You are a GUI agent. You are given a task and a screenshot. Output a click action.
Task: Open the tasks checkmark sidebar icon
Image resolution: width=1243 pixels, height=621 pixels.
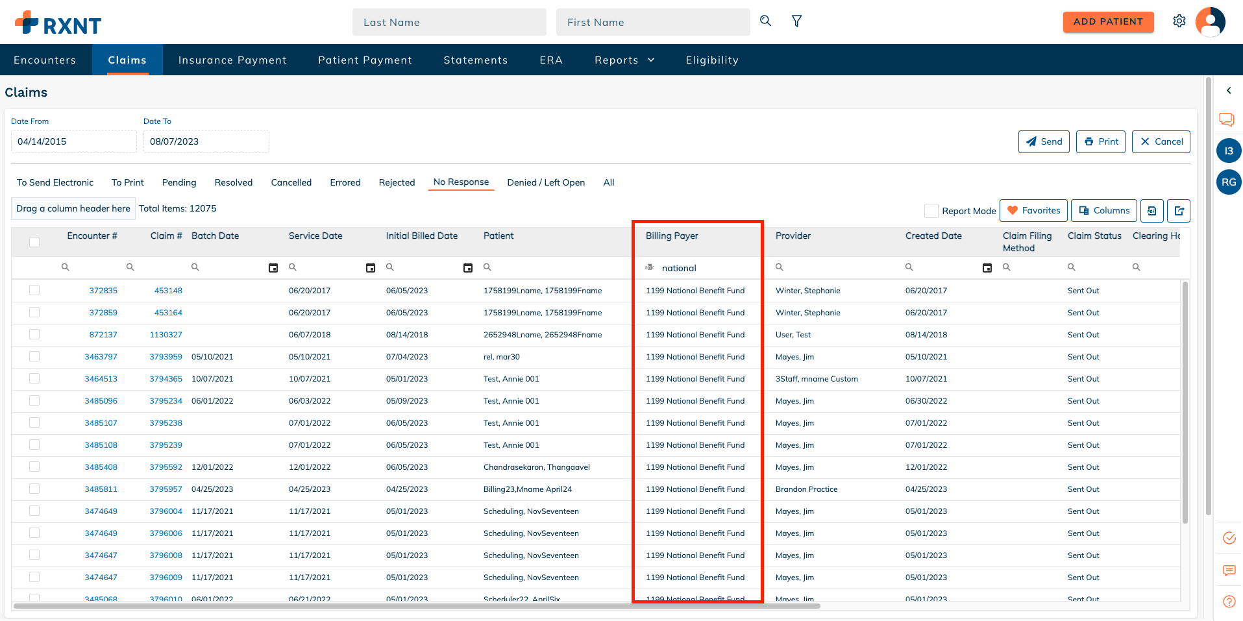pos(1229,538)
